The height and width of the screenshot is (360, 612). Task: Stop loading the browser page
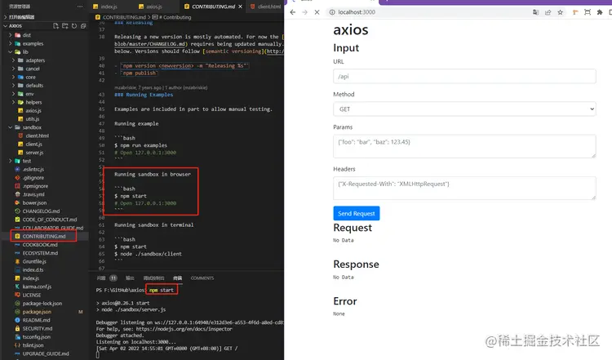317,12
